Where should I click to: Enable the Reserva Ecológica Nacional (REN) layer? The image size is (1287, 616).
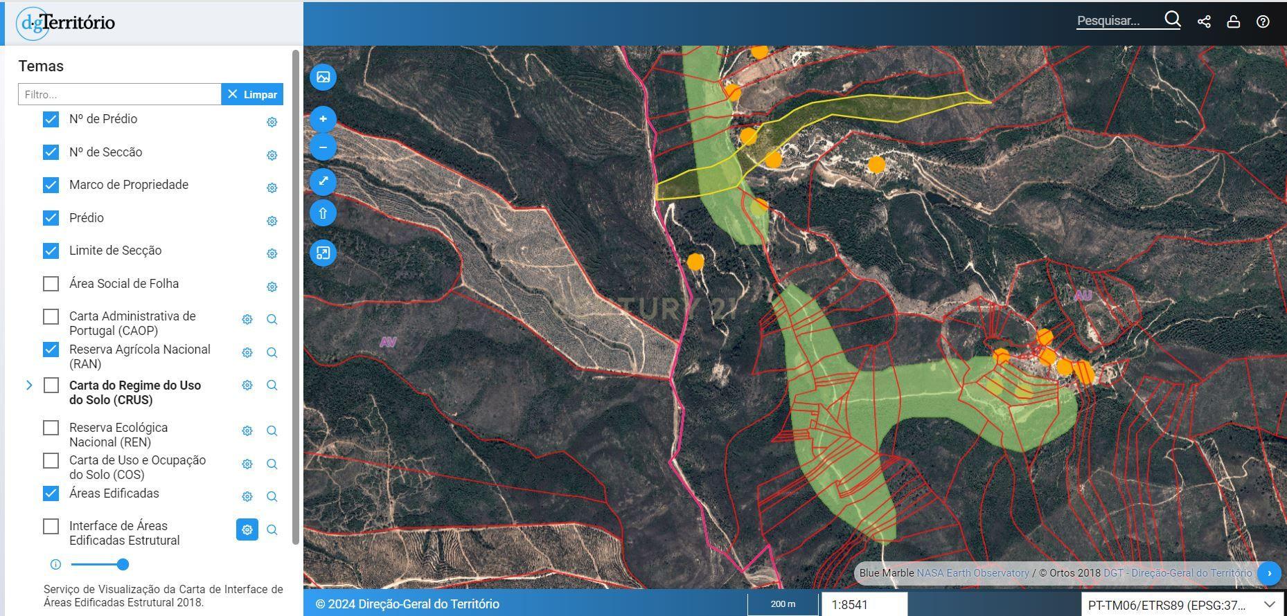tap(51, 428)
